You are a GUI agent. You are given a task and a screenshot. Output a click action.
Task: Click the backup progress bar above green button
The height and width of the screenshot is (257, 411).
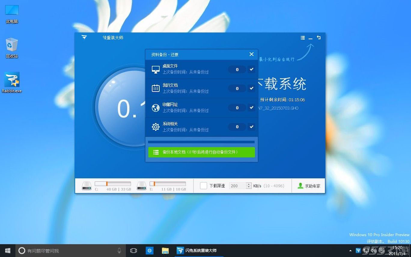point(201,142)
